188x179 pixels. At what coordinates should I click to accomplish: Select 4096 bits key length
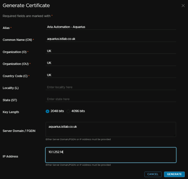pos(68,111)
